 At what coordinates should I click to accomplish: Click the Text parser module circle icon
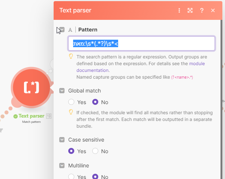click(x=31, y=87)
